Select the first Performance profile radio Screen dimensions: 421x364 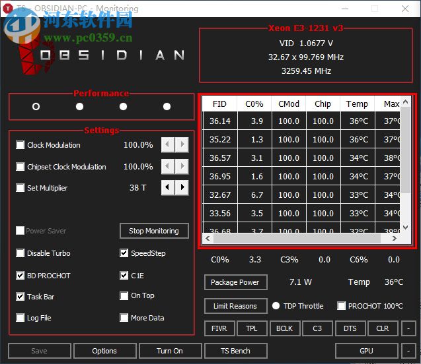[36, 107]
